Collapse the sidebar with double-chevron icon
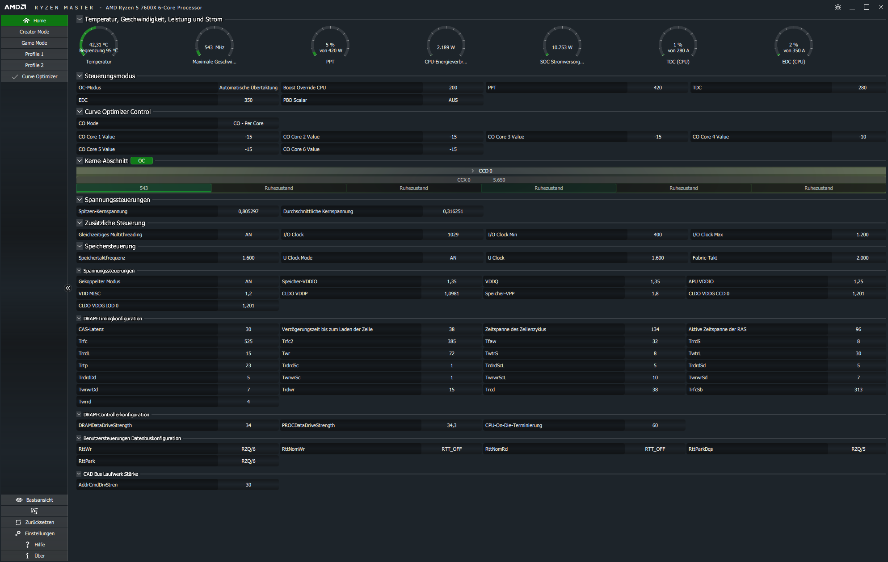 [68, 288]
